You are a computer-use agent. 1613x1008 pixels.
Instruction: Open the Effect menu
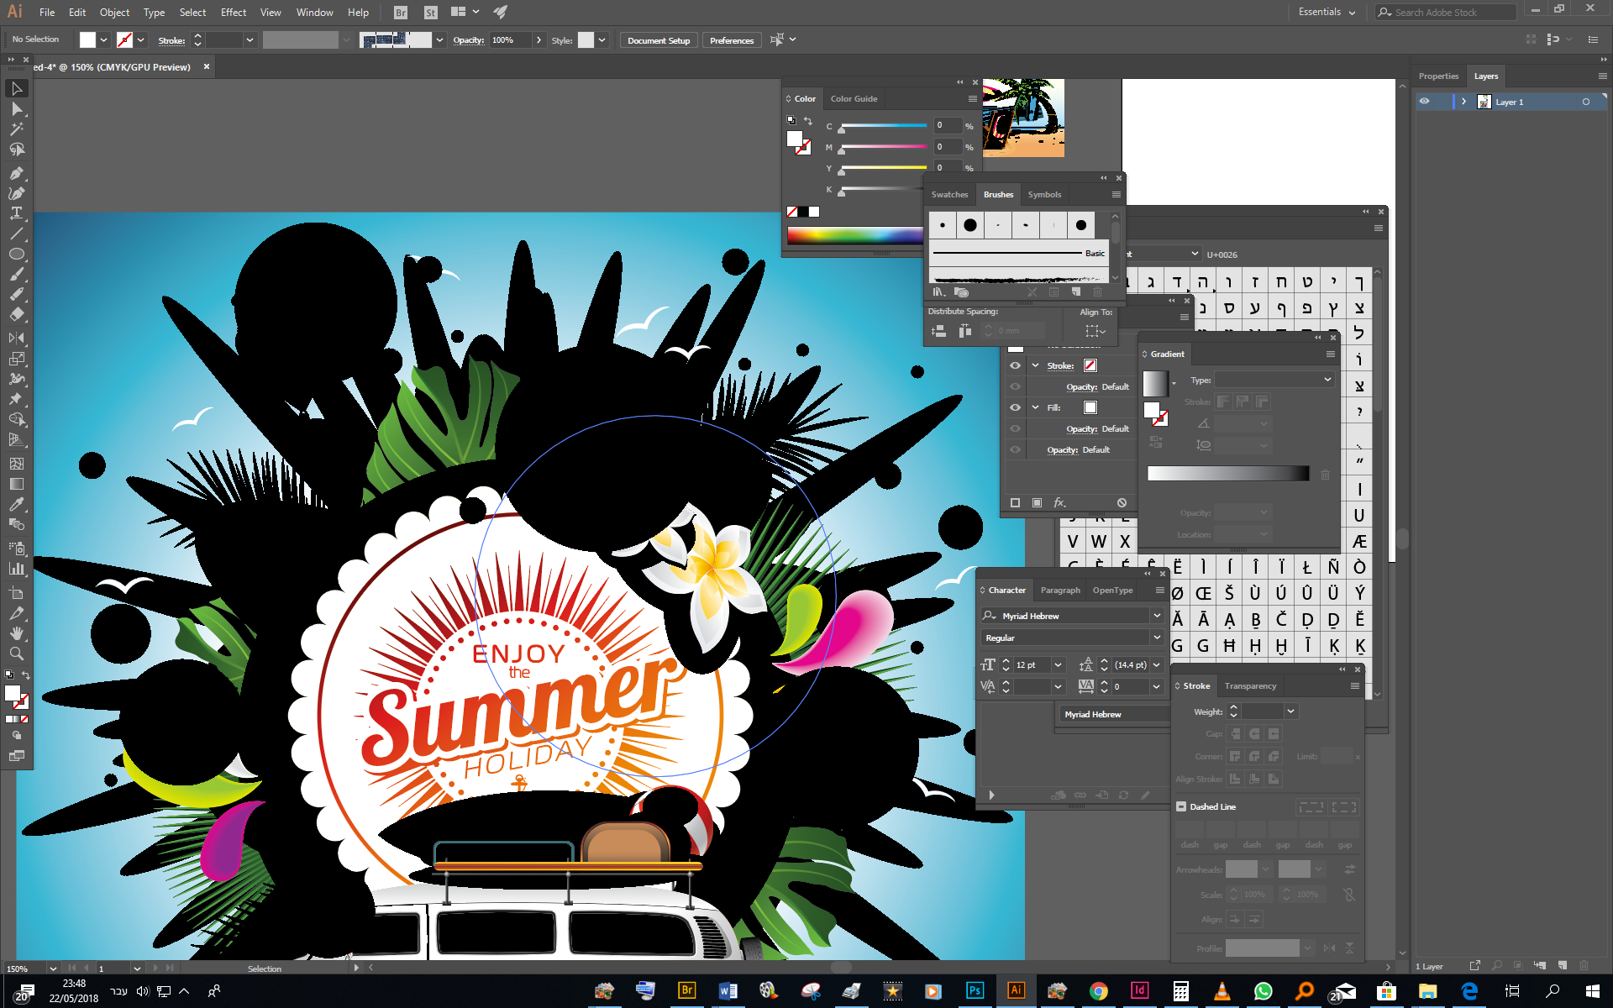point(234,13)
